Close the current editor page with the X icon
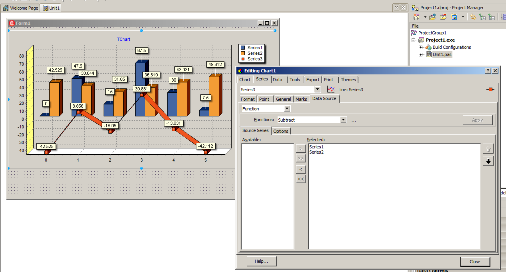This screenshot has height=272, width=506. 403,8
